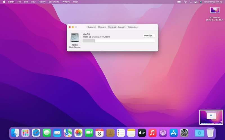Screen dimensions: 225x140
Task: Open the Help menu
Action: click(x=75, y=2)
